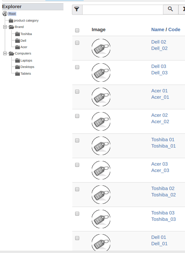
Task: Open the Toshiba 02 product link
Action: [163, 189]
